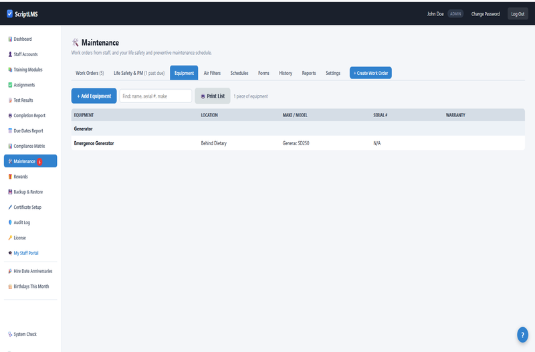
Task: Click the Certificate Setup pen icon
Action: click(x=10, y=207)
